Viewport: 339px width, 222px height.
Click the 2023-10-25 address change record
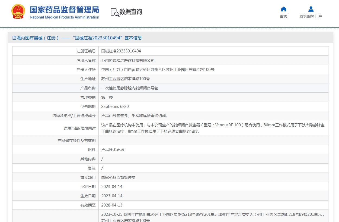(213, 217)
